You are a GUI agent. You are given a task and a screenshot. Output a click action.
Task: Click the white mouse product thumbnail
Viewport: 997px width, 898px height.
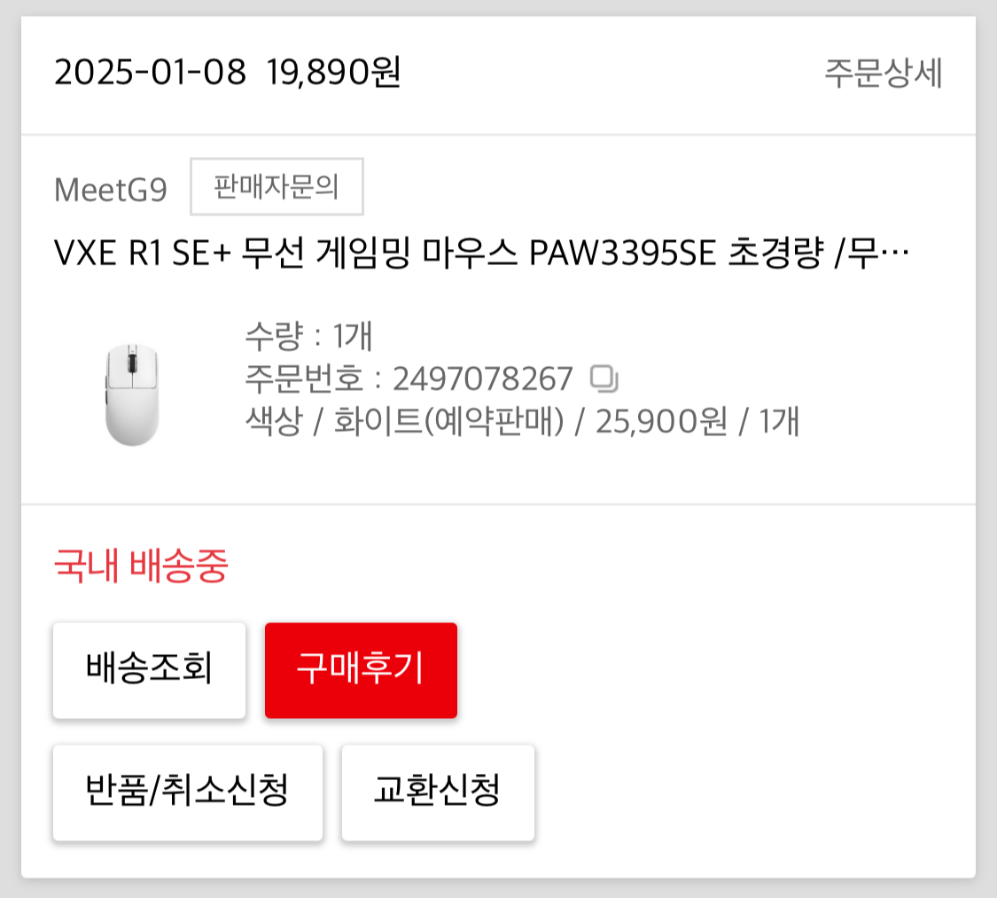coord(132,394)
